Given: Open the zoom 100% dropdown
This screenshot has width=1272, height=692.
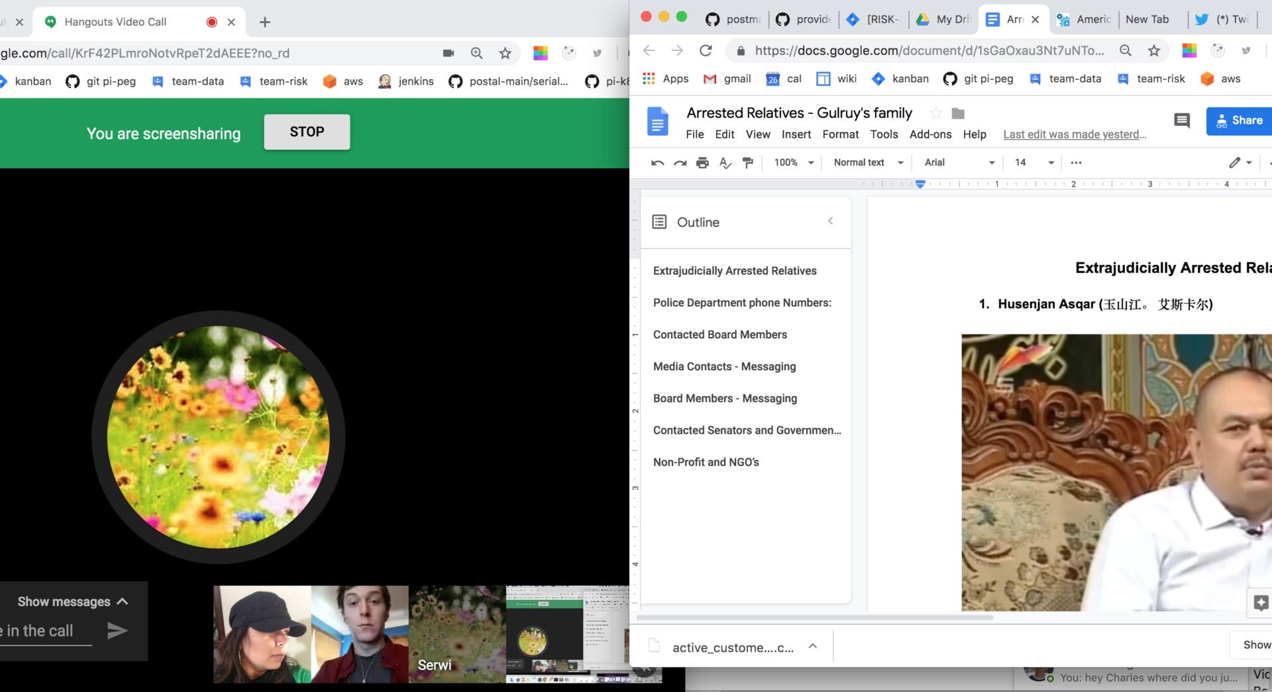Looking at the screenshot, I should [794, 163].
